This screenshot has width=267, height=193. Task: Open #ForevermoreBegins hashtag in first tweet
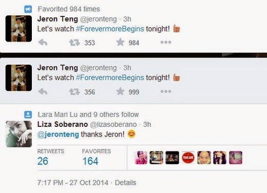[x=110, y=29]
